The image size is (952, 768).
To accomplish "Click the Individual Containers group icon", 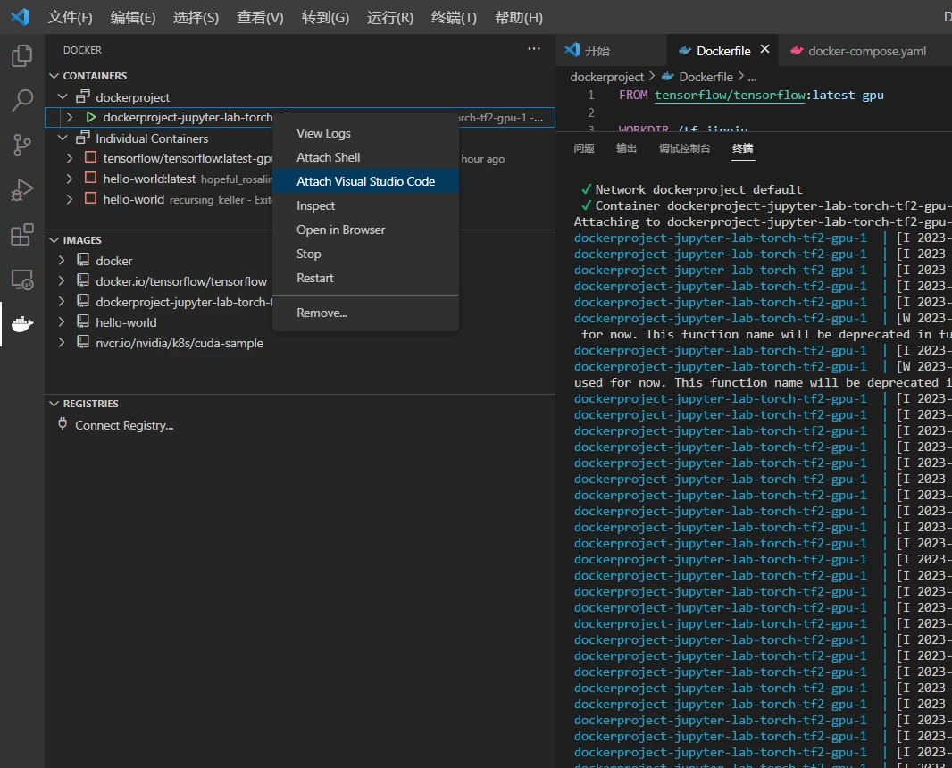I will coord(82,138).
